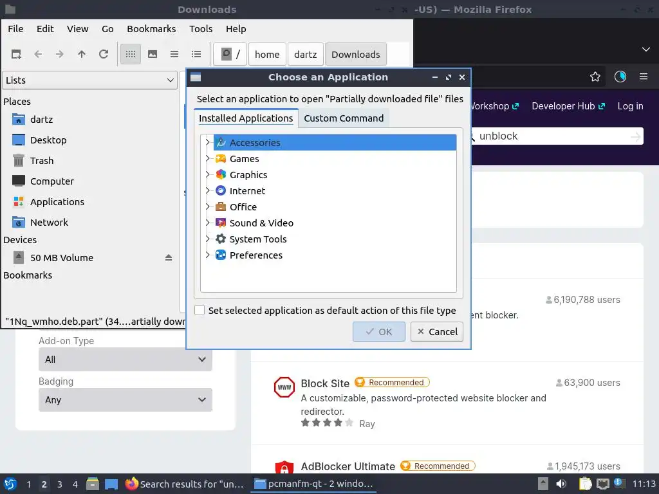Open Desktop in Places sidebar
The image size is (659, 494).
click(48, 140)
